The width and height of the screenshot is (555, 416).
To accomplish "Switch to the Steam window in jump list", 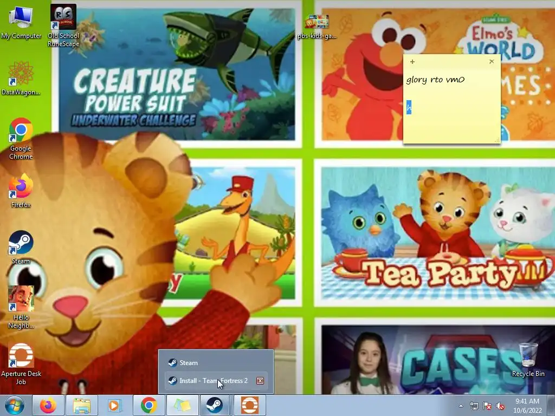I will click(x=216, y=362).
